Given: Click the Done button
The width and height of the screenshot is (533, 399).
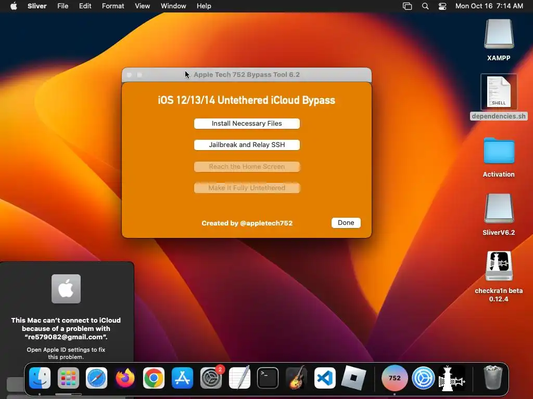Looking at the screenshot, I should (x=346, y=222).
